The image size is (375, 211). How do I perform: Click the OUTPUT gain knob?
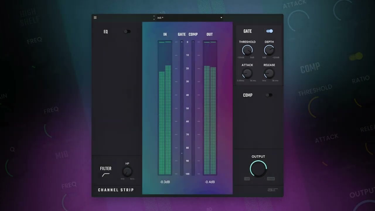258,169
